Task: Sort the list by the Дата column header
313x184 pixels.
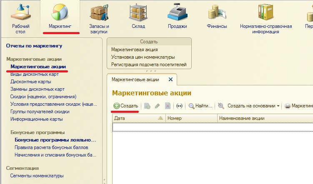Action: coord(138,119)
